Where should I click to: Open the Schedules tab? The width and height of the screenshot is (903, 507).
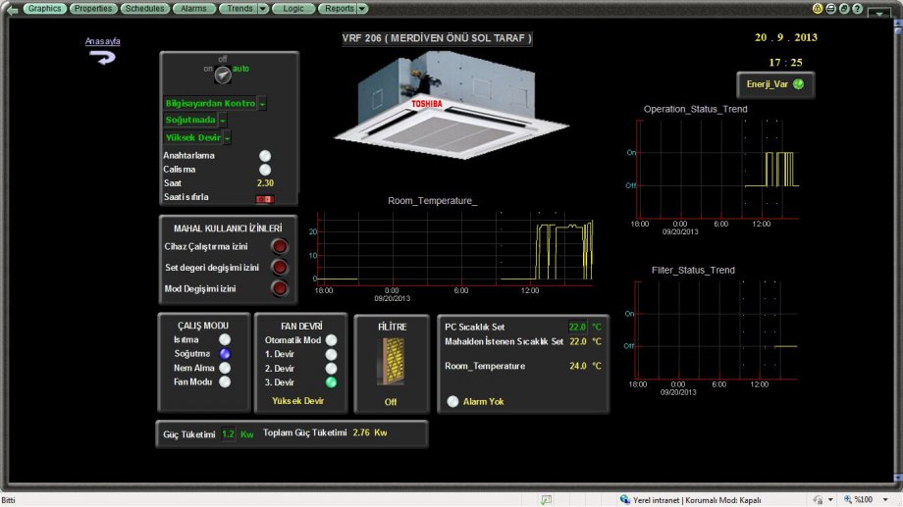pyautogui.click(x=144, y=9)
